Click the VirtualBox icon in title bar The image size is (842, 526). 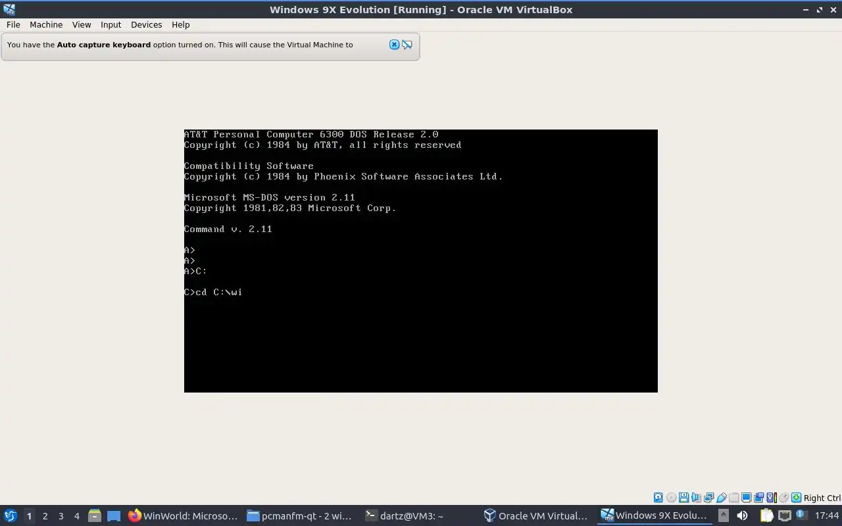pyautogui.click(x=9, y=9)
